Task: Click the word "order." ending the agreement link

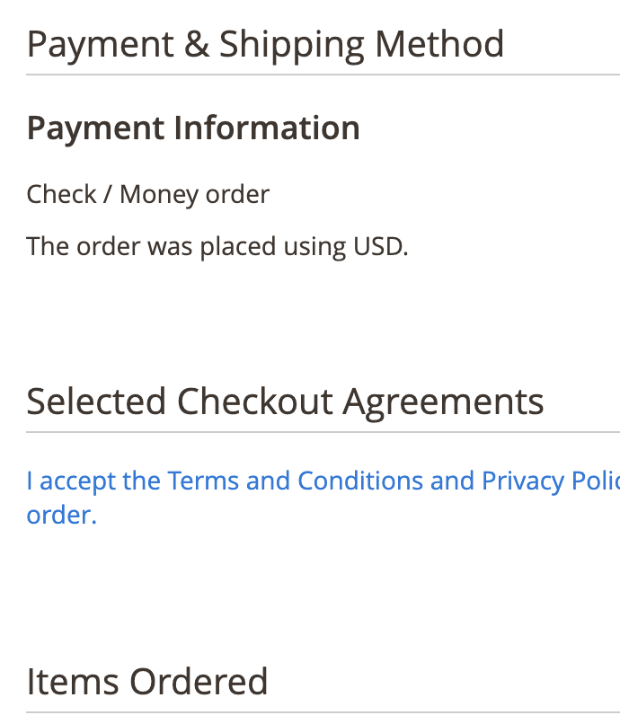Action: pyautogui.click(x=61, y=516)
